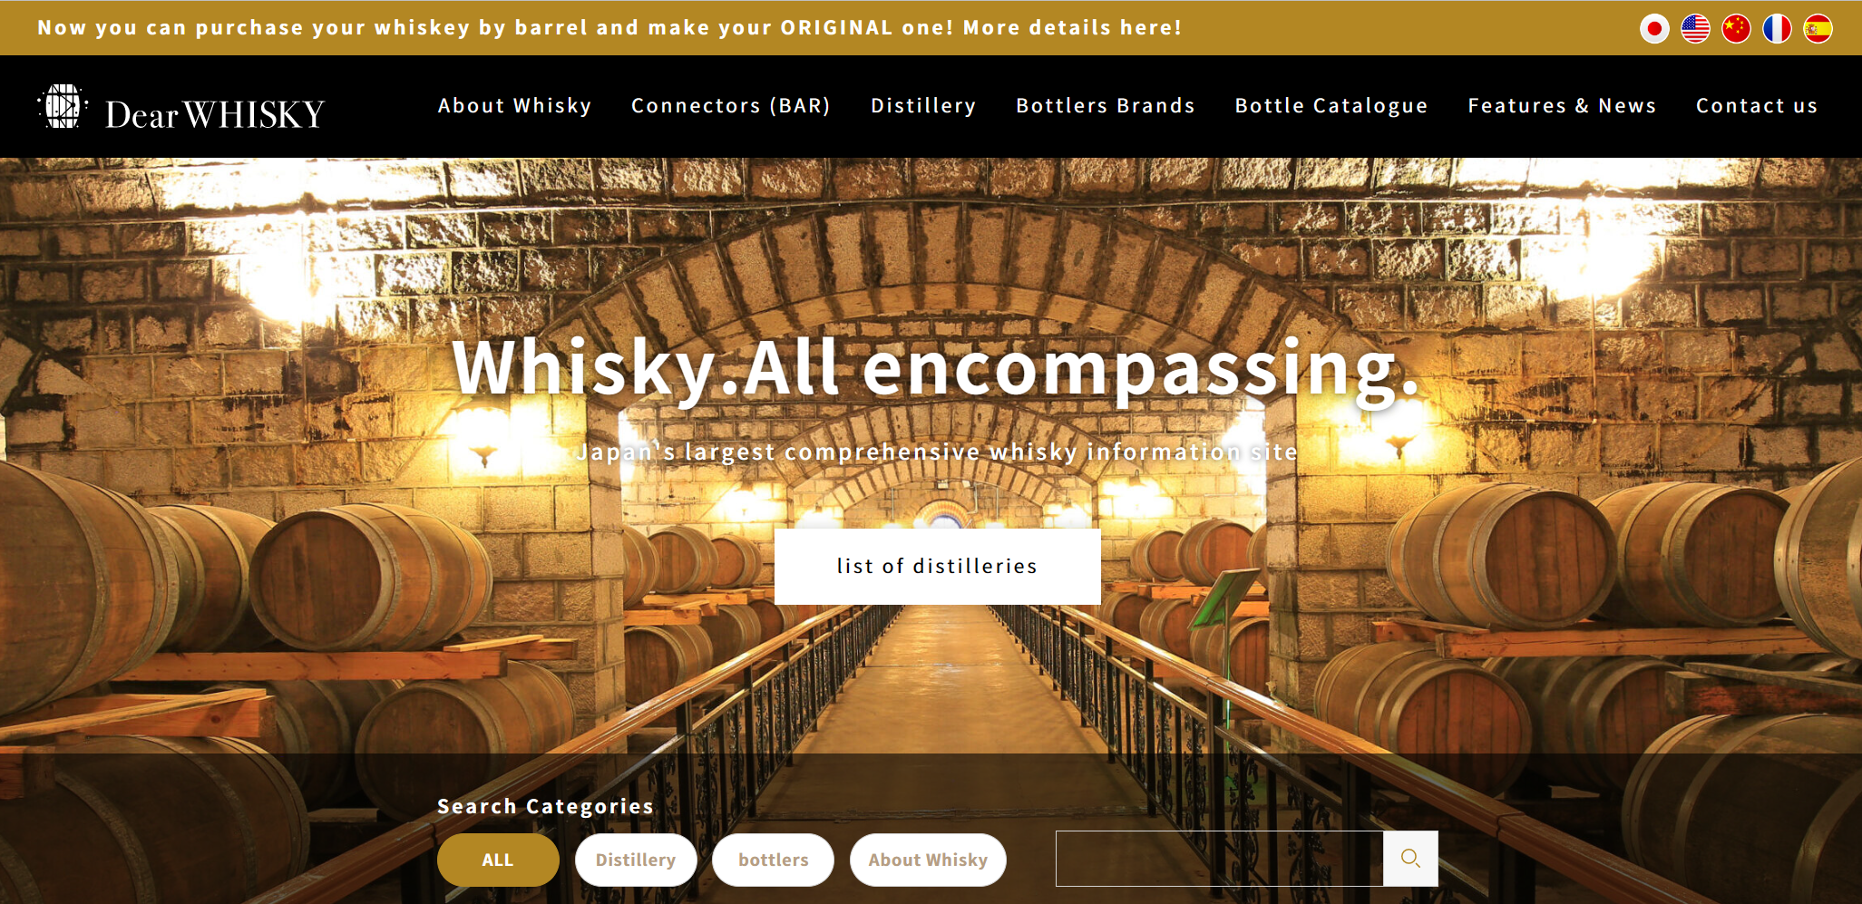Click the magnifying glass search icon
1862x904 pixels.
[1410, 858]
